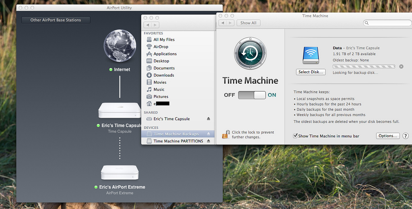Open the home folder icon in sidebar

149,103
